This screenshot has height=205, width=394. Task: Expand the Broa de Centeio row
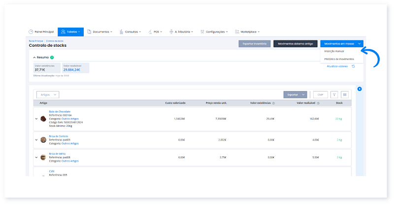pyautogui.click(x=36, y=140)
